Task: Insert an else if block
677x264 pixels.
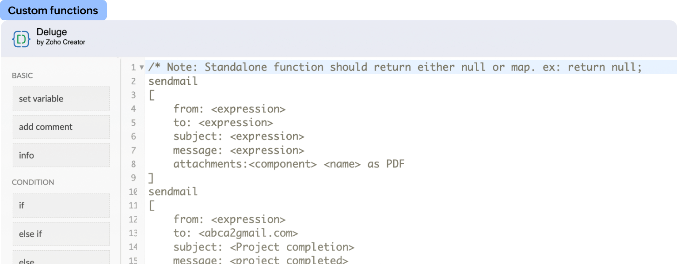Action: point(61,234)
